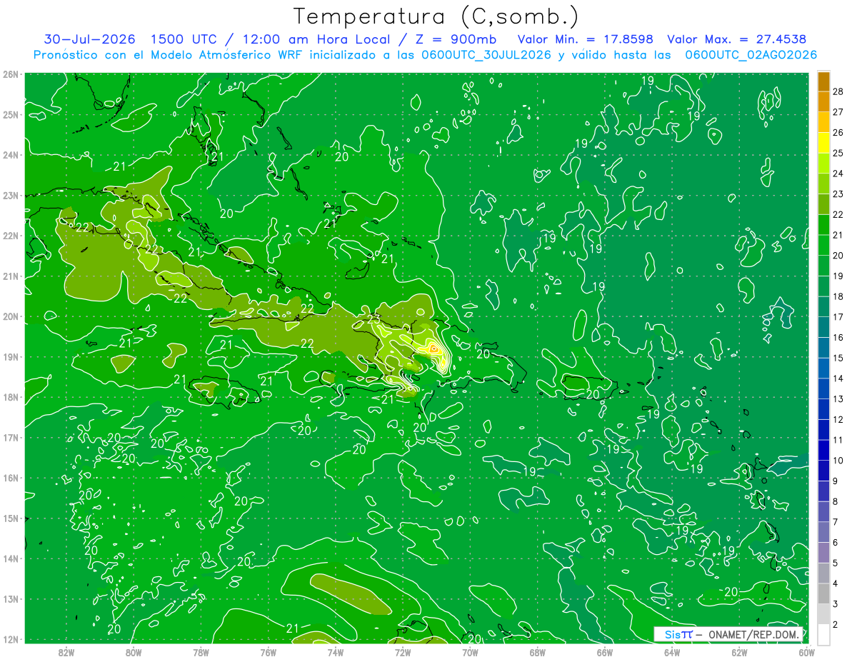
Task: Pick the white swatch below label 2
Action: pos(823,634)
